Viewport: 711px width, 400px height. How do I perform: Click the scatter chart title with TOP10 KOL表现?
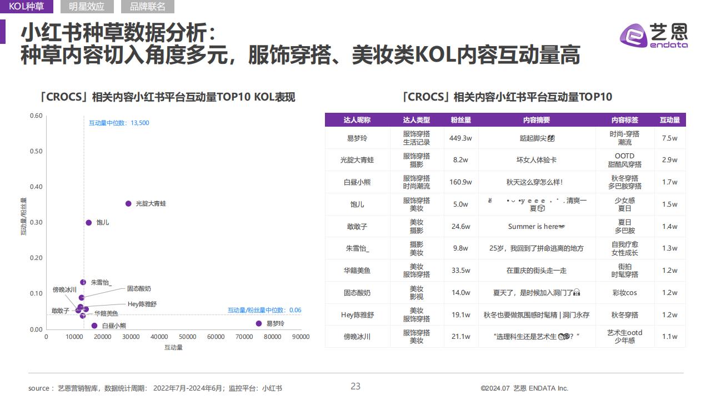point(167,97)
